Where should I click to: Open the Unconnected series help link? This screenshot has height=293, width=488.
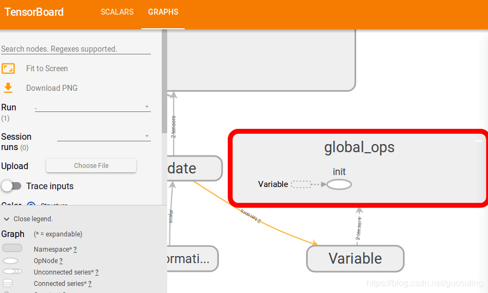[x=97, y=272]
